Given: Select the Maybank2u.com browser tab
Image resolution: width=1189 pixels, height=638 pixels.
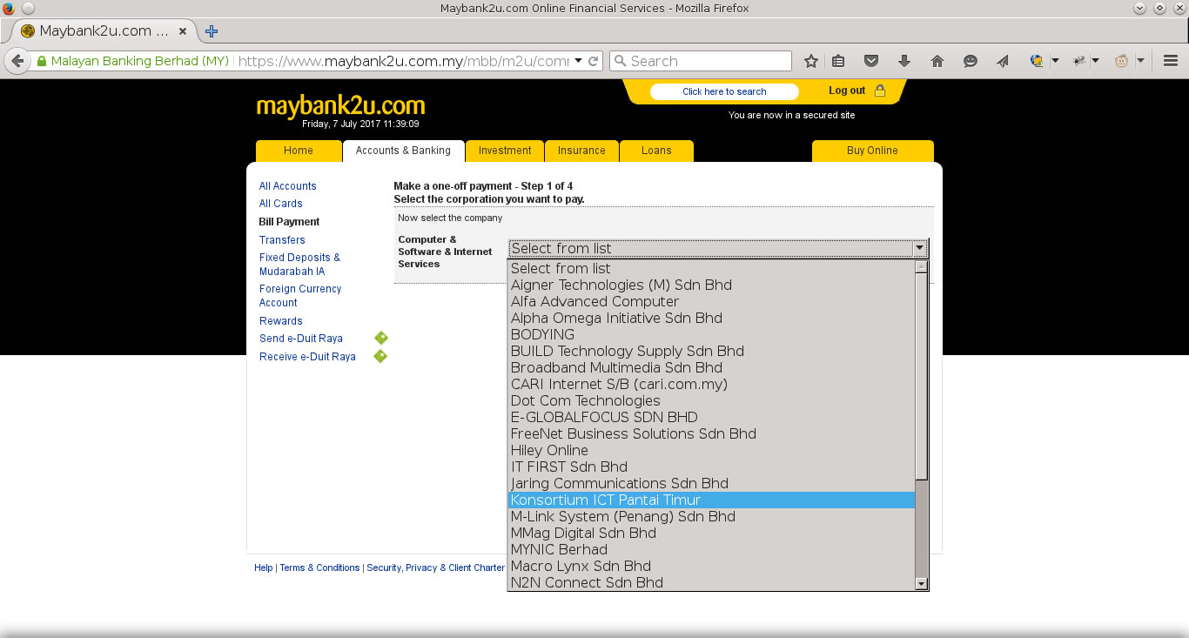Looking at the screenshot, I should tap(103, 31).
